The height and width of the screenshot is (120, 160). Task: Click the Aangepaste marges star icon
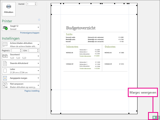5,78
